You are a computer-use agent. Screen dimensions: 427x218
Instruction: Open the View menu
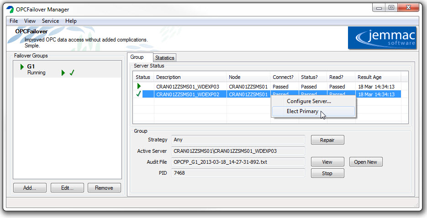(x=30, y=21)
